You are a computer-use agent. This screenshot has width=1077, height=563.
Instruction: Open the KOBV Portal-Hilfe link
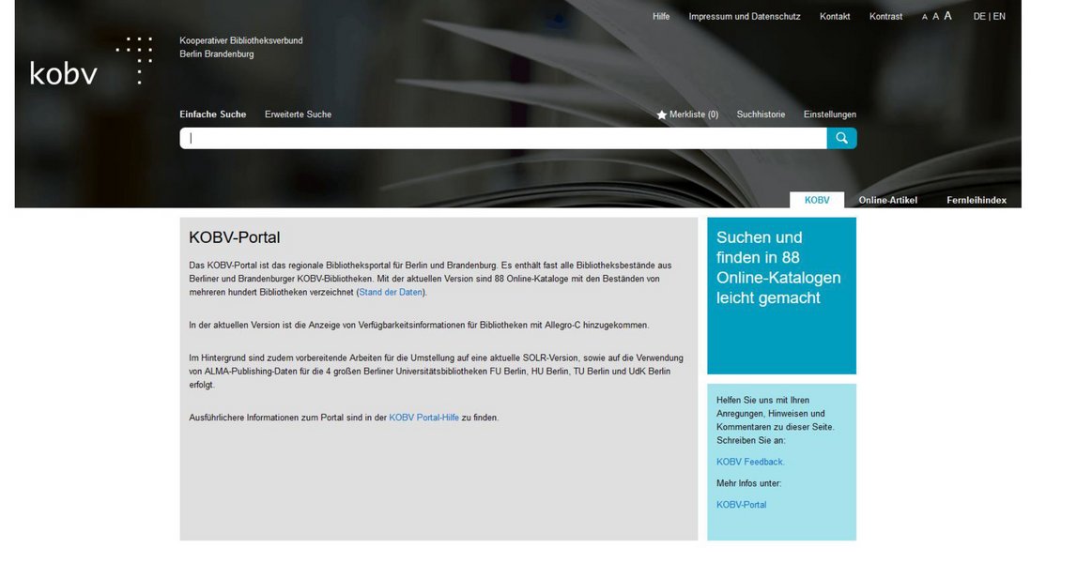423,418
